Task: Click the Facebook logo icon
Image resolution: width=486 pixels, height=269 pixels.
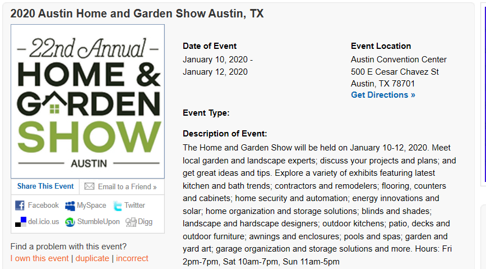Action: 20,206
